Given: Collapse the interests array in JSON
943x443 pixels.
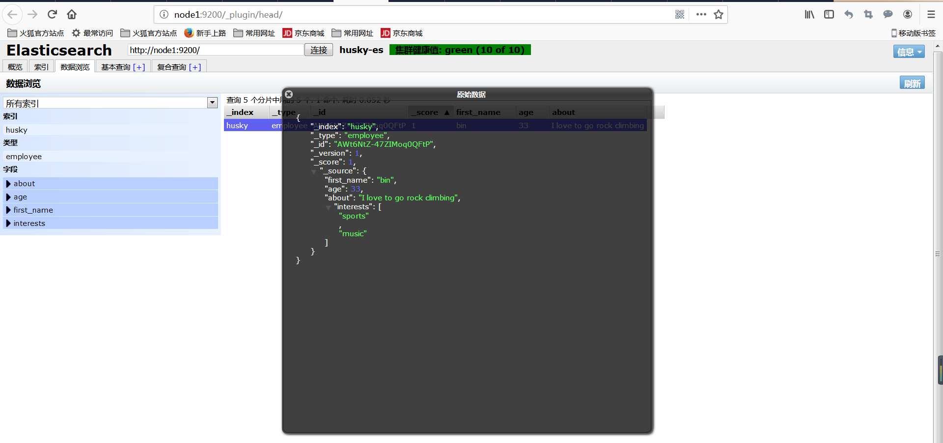Looking at the screenshot, I should click(x=328, y=207).
